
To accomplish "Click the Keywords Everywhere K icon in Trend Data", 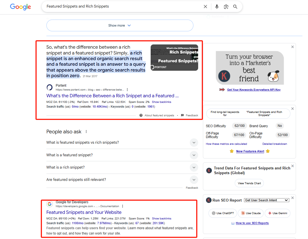I will [x=209, y=171].
